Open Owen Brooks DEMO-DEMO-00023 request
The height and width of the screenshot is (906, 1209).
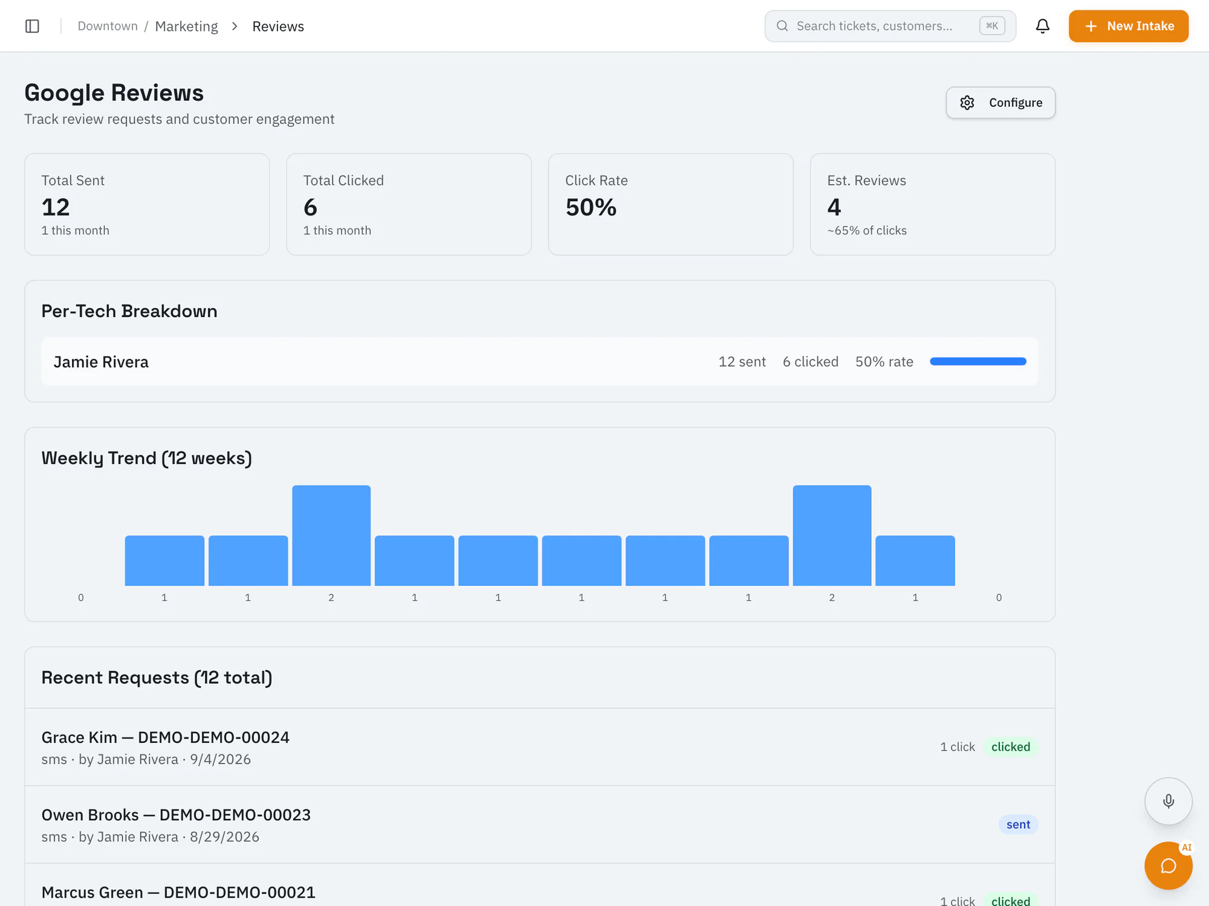pyautogui.click(x=539, y=824)
